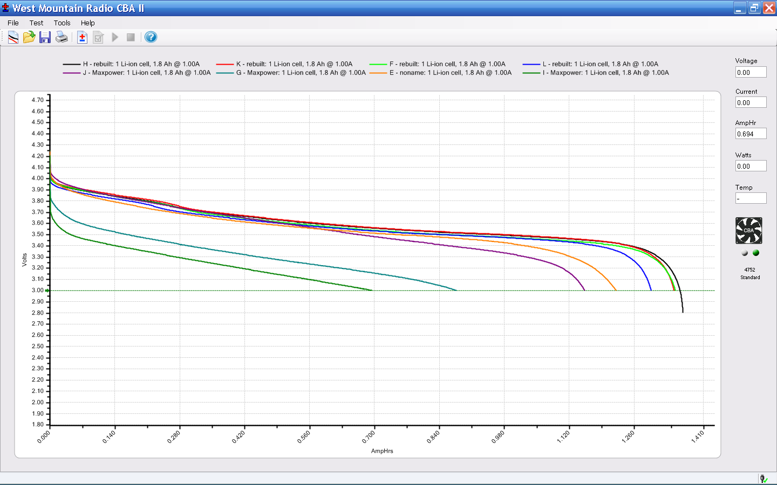Click the green status indicator light

756,253
